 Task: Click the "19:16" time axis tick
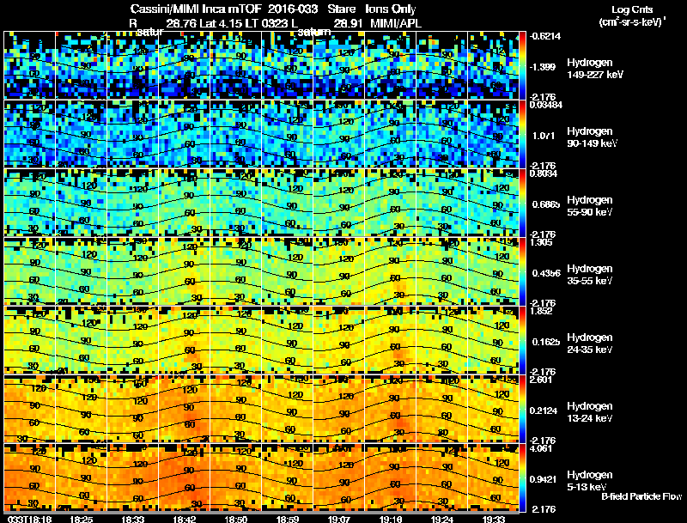click(x=391, y=519)
